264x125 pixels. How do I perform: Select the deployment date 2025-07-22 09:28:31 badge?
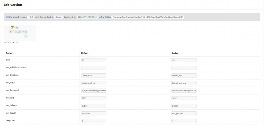(x=87, y=17)
